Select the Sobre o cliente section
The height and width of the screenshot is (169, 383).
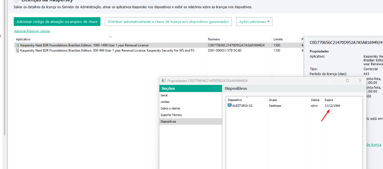click(170, 108)
